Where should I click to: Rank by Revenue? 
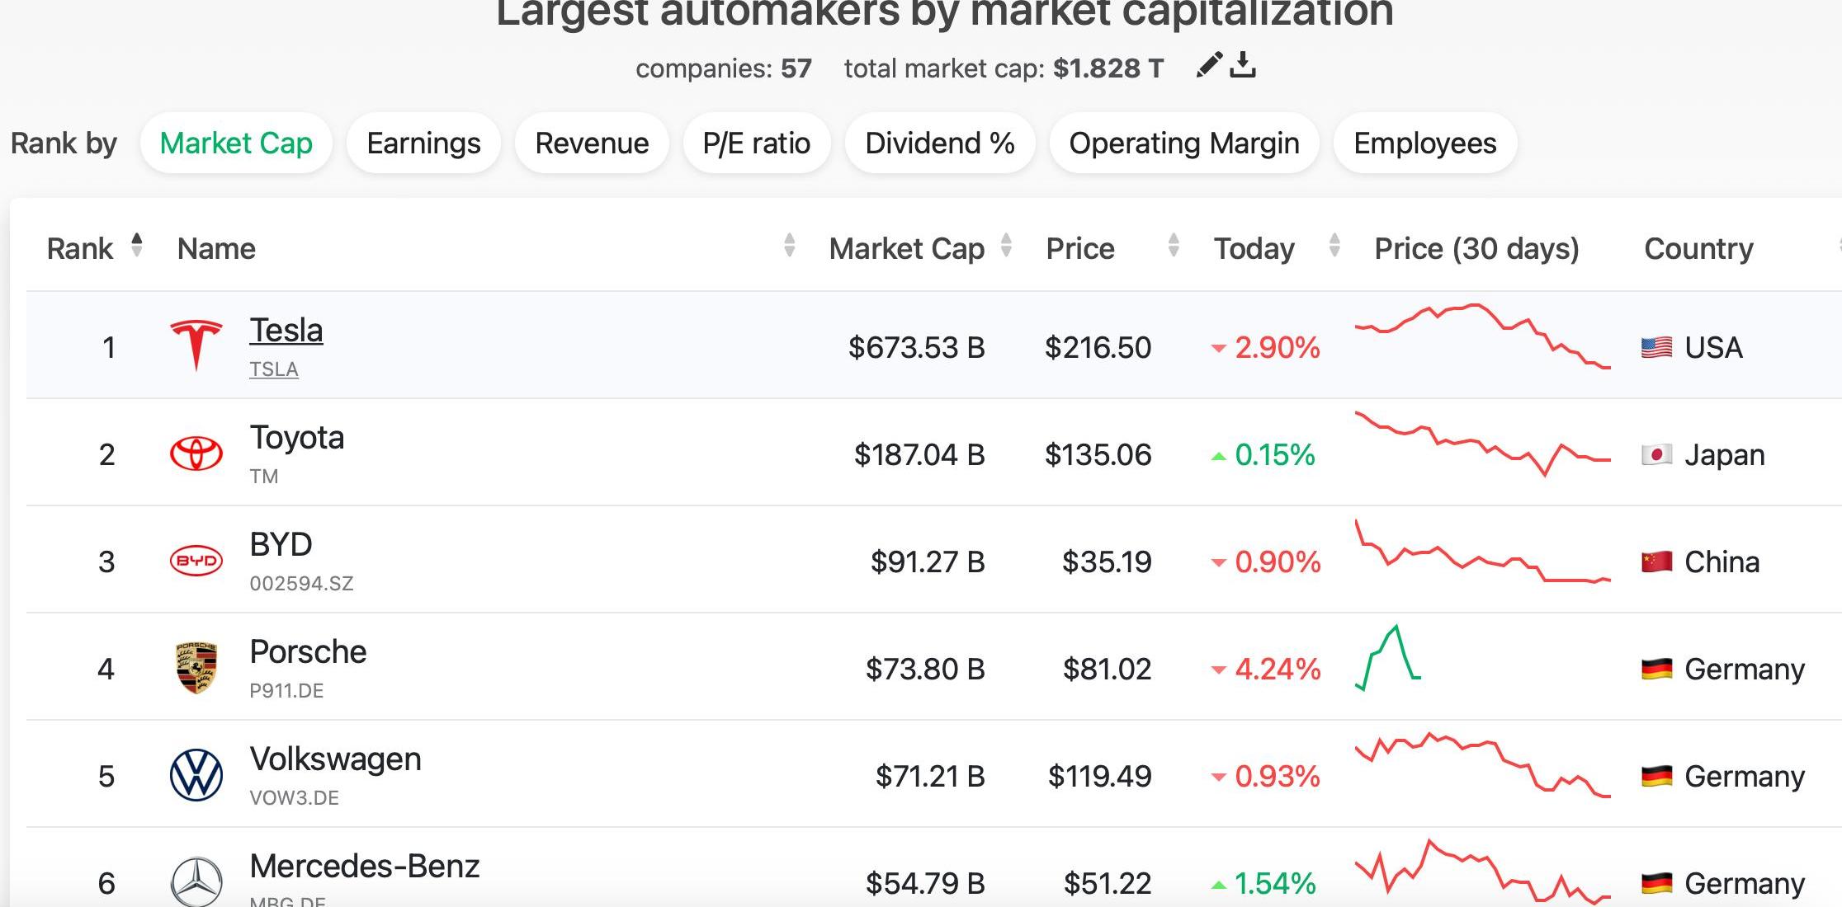pos(592,143)
